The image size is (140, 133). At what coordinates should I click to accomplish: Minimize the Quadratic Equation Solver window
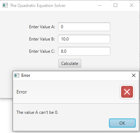[x=100, y=5]
